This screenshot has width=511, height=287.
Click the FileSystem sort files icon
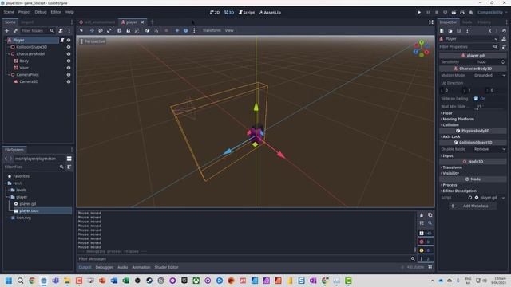(x=69, y=167)
